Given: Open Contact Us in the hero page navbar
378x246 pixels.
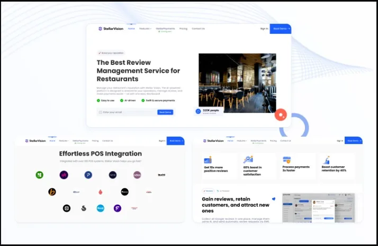Looking at the screenshot, I should pyautogui.click(x=198, y=29).
